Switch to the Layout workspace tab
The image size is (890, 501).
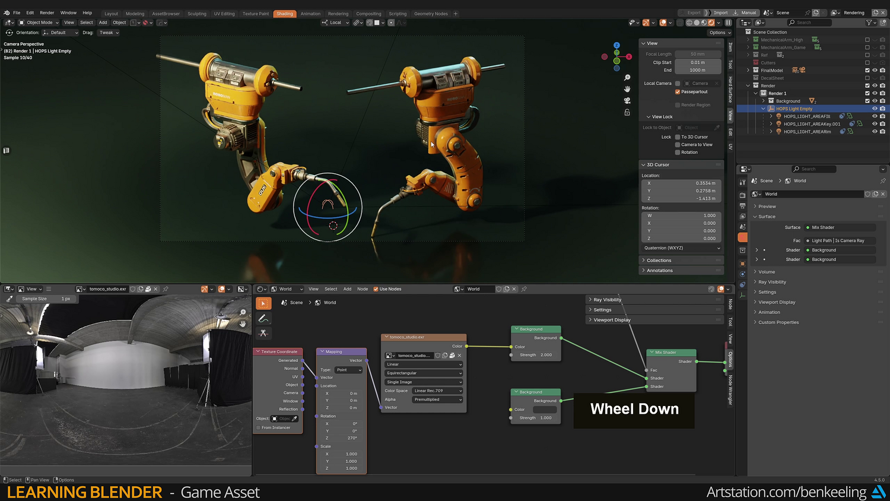pos(112,14)
